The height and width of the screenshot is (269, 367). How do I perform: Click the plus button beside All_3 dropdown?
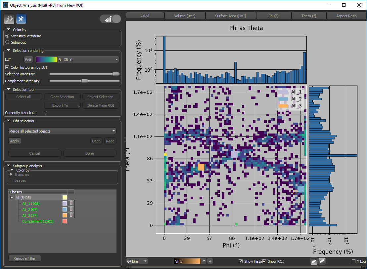point(210,261)
